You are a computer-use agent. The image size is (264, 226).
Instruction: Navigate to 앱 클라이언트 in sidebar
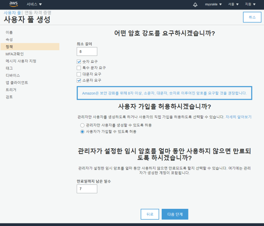click(17, 83)
